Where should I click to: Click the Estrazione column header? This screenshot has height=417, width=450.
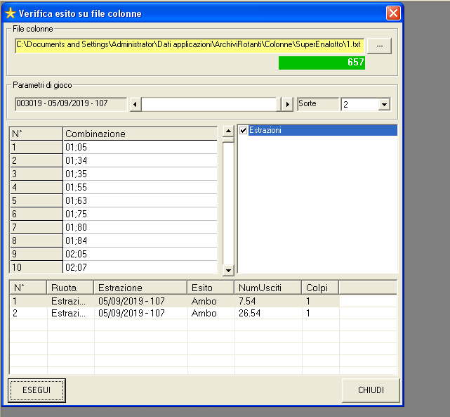pos(140,288)
